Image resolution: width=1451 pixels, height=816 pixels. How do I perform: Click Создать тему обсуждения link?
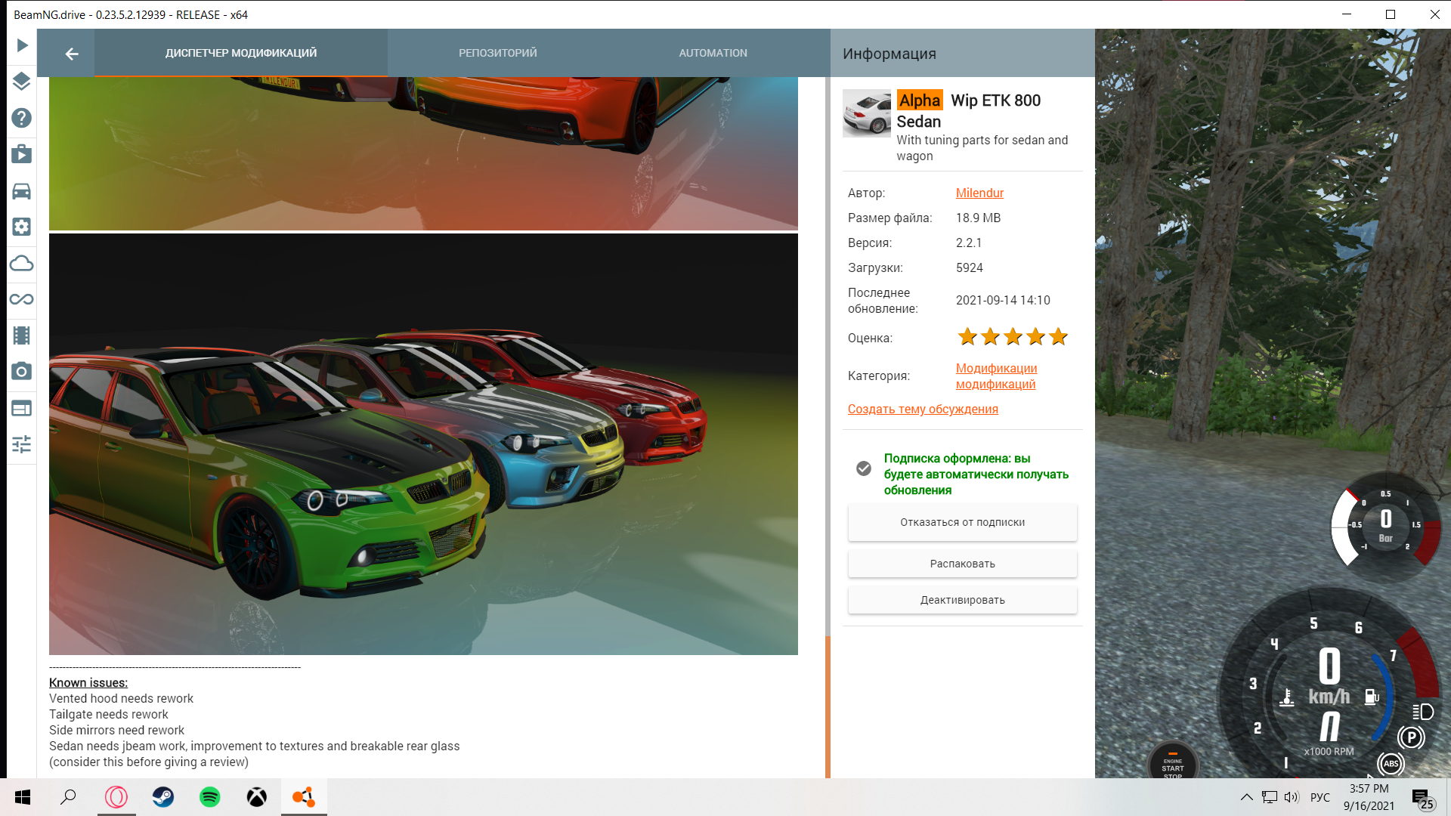click(923, 409)
